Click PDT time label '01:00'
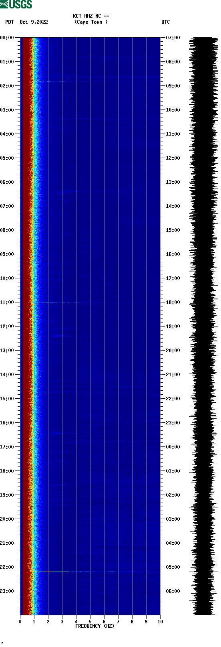This screenshot has height=647, width=221. pyautogui.click(x=7, y=62)
